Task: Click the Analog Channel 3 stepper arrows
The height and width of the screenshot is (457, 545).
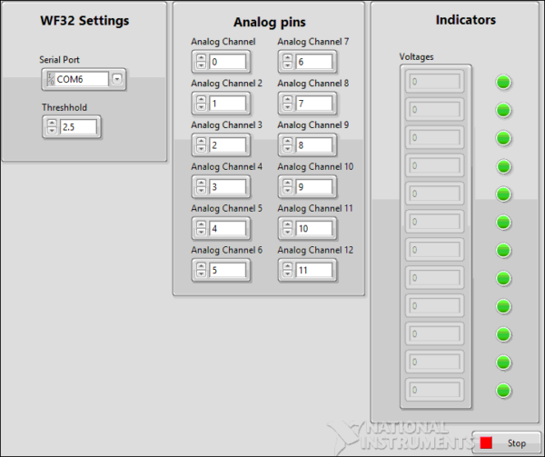Action: (201, 145)
